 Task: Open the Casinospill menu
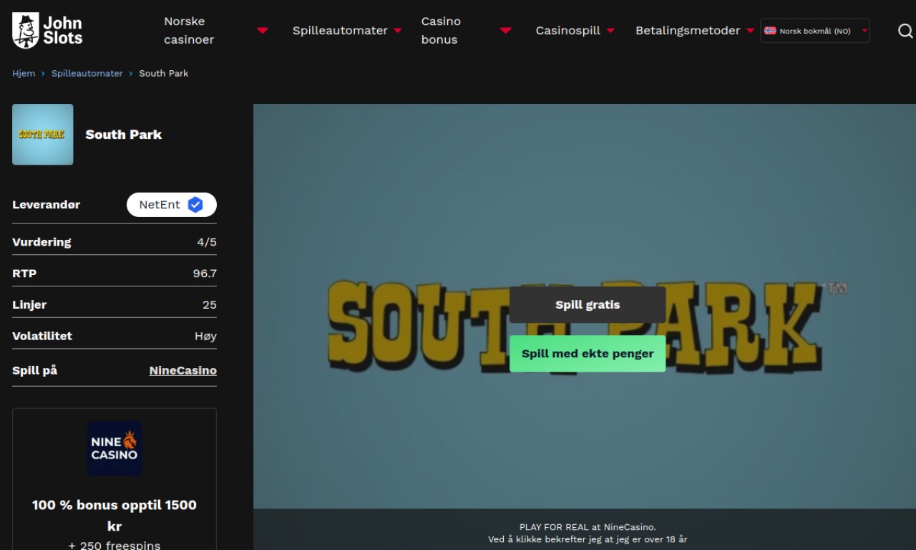click(568, 31)
